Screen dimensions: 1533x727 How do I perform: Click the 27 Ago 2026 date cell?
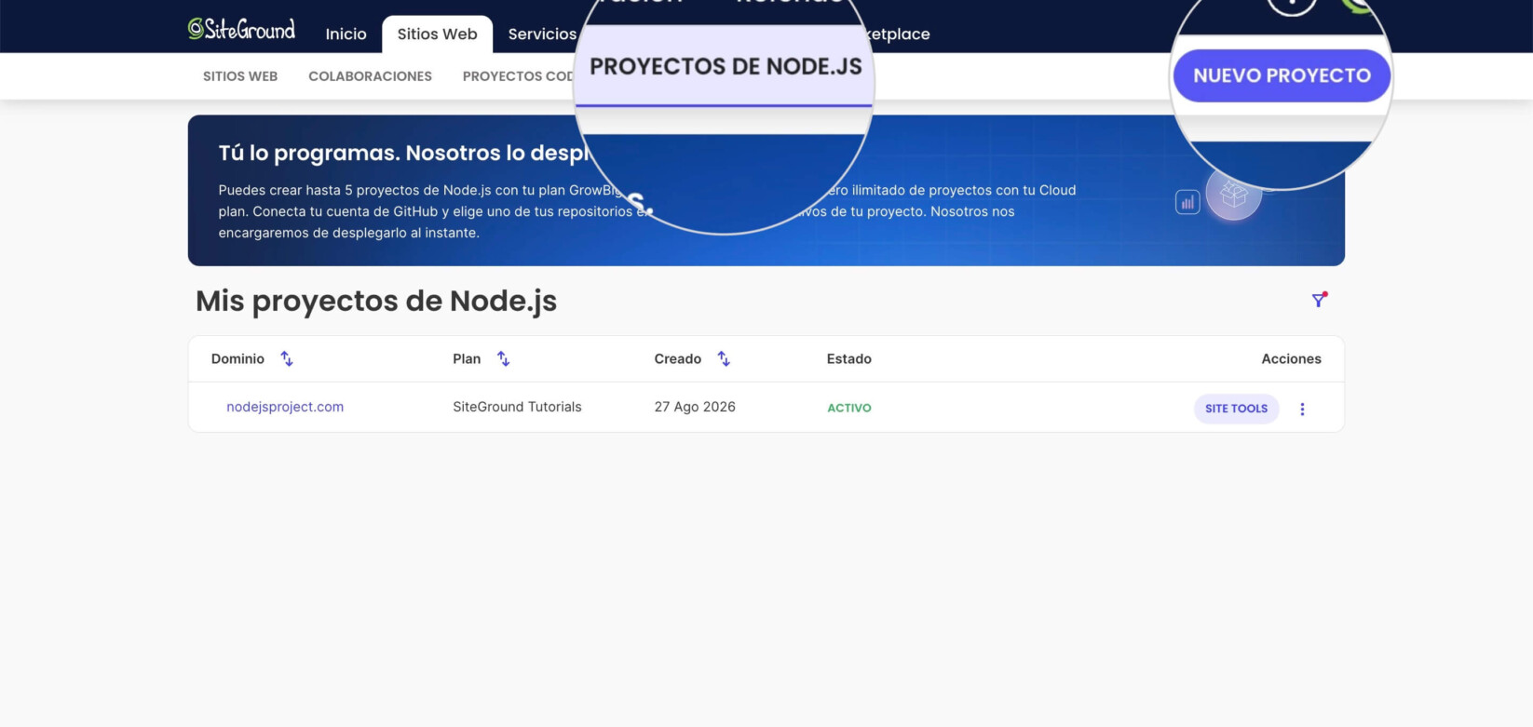695,407
